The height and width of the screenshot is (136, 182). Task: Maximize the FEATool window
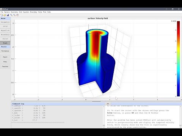(x=173, y=9)
